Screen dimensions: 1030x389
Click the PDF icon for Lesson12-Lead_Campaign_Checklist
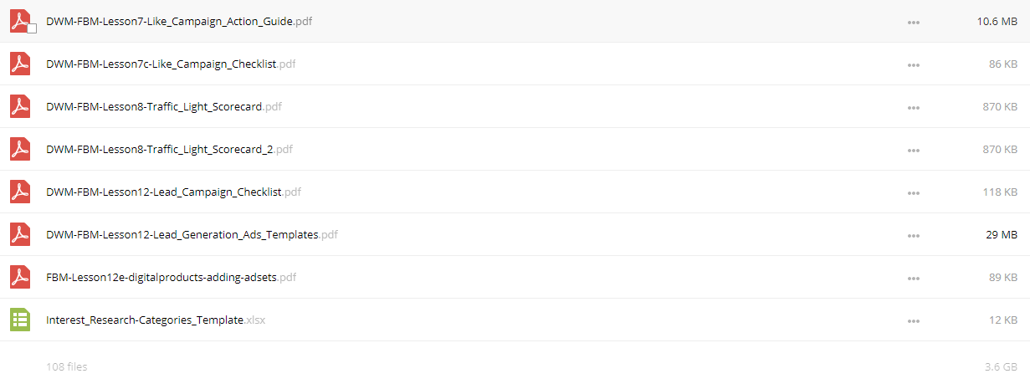[x=20, y=192]
